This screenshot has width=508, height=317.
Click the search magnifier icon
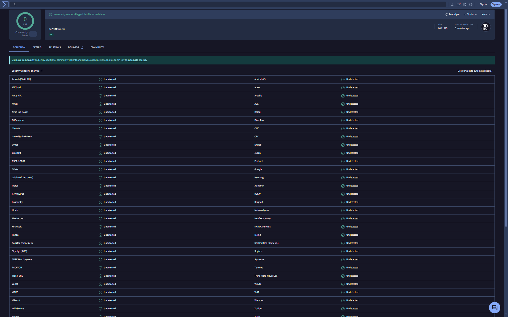15,4
